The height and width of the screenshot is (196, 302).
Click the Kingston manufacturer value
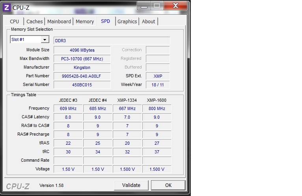point(82,67)
